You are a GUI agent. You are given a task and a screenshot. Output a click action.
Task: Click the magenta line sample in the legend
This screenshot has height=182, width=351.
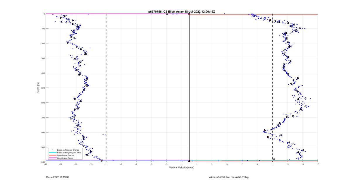(52, 158)
